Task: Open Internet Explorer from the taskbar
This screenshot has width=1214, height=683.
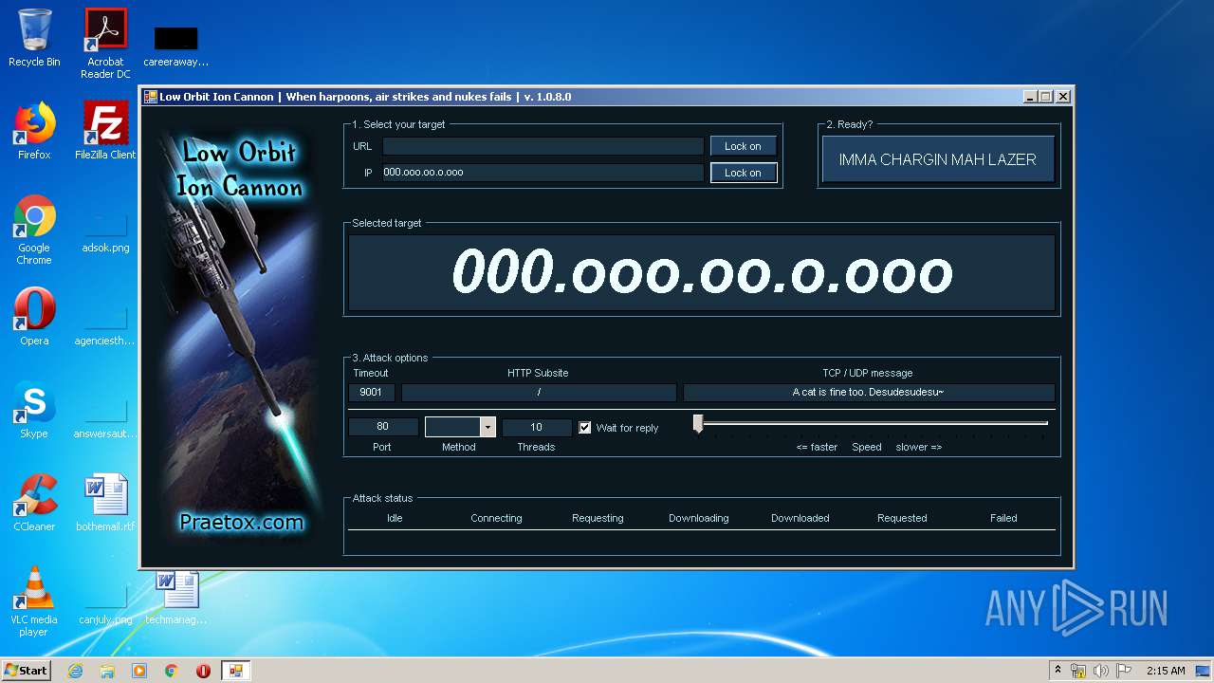Action: 76,671
